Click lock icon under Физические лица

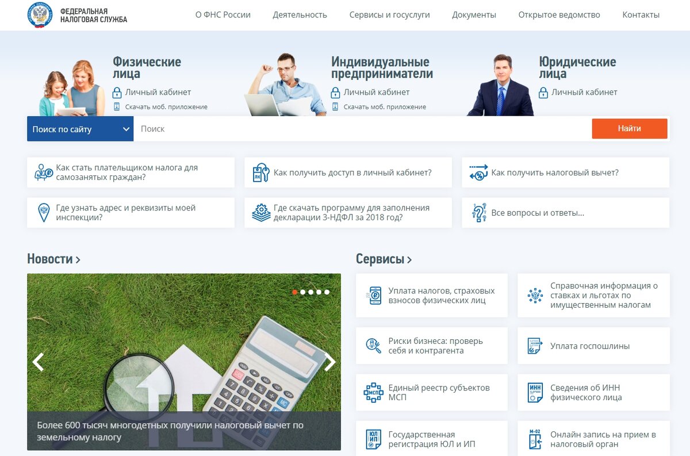click(117, 92)
